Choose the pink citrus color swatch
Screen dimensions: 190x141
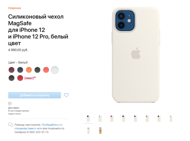point(46,70)
